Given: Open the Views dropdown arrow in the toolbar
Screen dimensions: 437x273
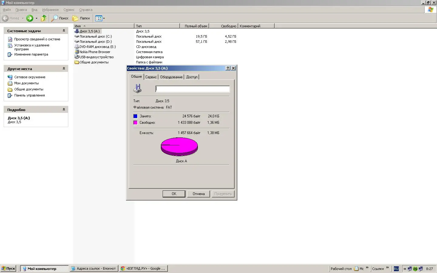Looking at the screenshot, I should pos(104,19).
